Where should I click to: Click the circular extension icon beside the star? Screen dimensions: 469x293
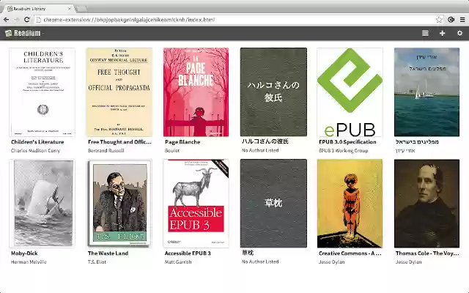point(451,20)
